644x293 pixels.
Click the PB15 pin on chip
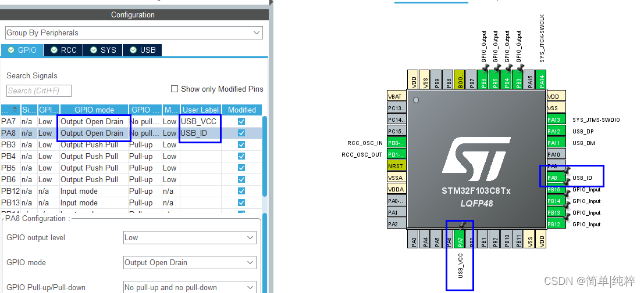pos(556,189)
